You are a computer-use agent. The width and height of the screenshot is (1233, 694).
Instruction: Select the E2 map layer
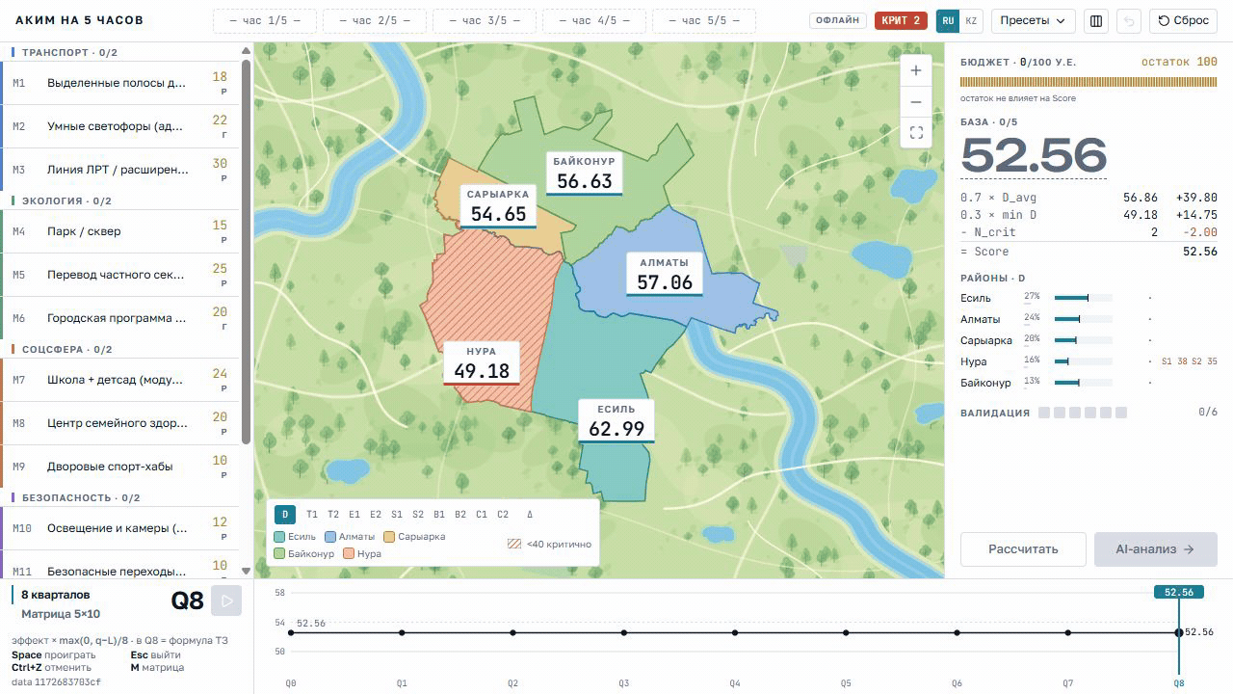click(x=376, y=515)
